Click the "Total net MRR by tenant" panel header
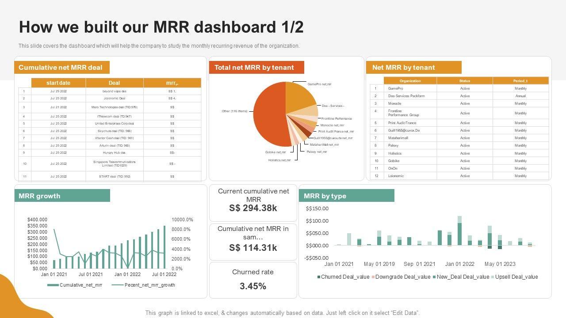The height and width of the screenshot is (318, 566). [256, 68]
